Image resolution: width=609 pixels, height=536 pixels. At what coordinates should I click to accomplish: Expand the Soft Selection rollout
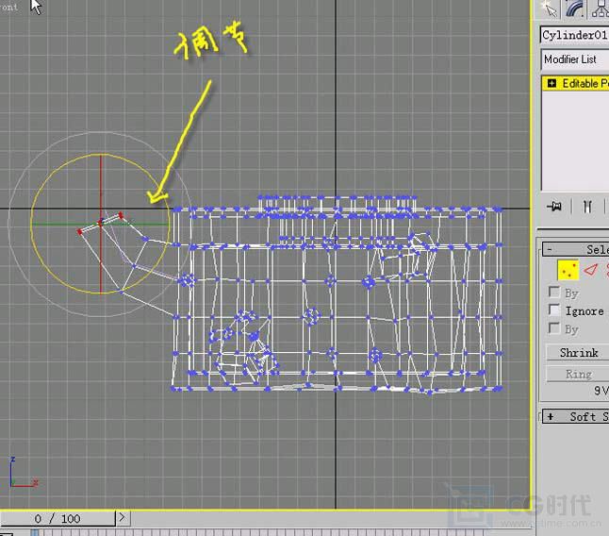click(x=575, y=417)
